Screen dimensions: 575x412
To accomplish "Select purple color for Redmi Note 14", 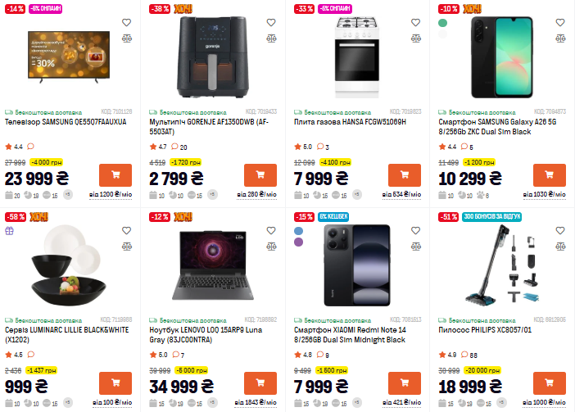I will (298, 242).
